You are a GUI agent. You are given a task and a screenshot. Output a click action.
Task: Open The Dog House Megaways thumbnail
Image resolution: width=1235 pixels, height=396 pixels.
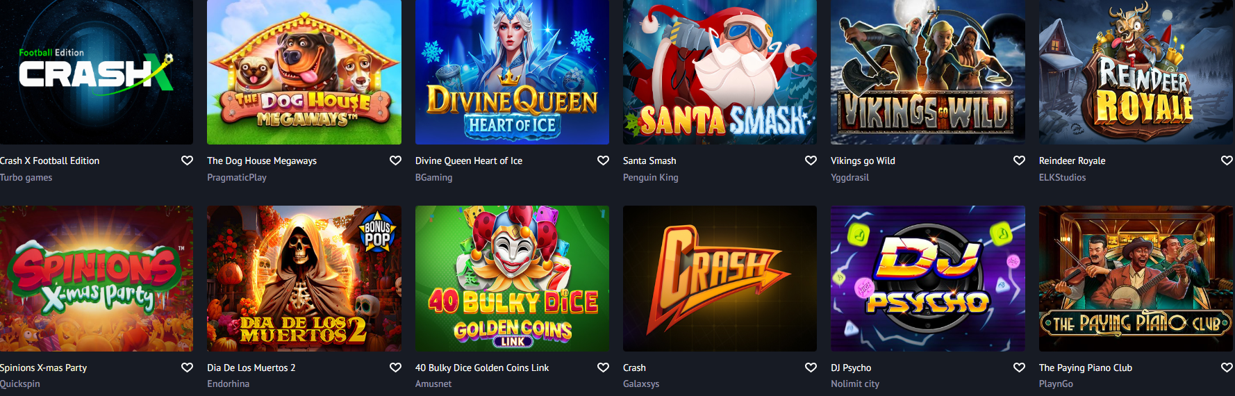point(304,72)
